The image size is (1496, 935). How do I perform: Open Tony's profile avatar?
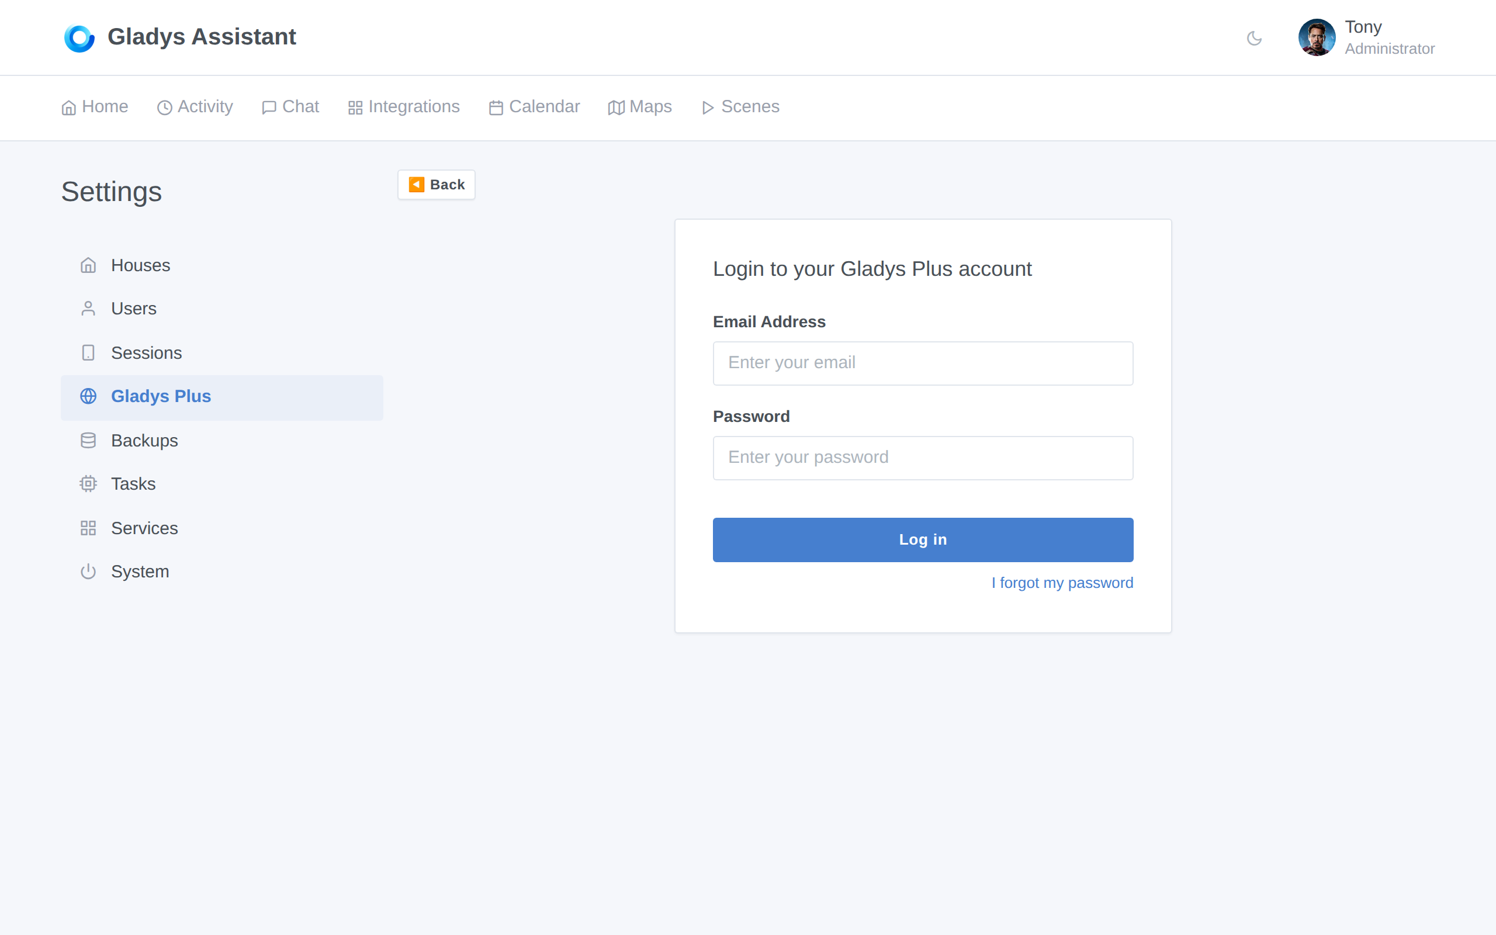pos(1317,38)
